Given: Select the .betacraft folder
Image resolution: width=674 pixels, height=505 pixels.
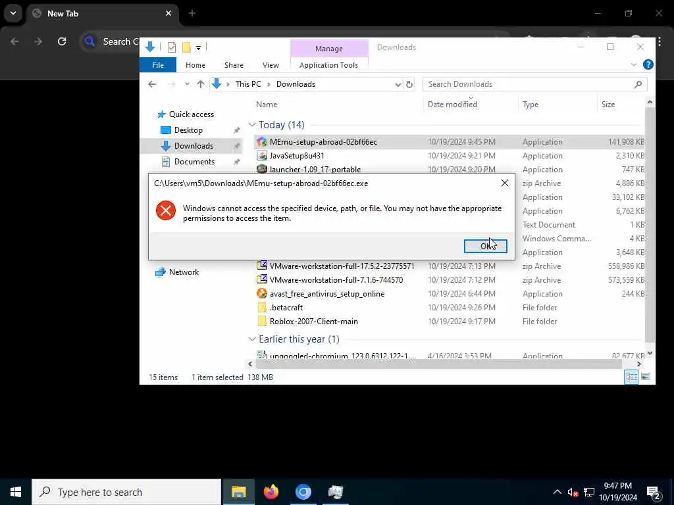Looking at the screenshot, I should tap(286, 308).
